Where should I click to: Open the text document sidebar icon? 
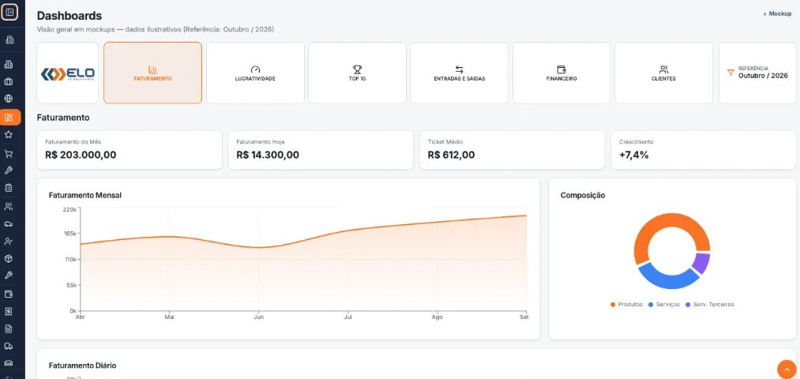tap(9, 328)
